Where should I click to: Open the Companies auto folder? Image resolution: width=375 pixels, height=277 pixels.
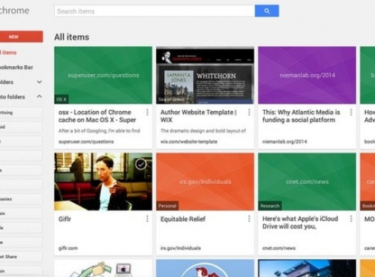click(x=21, y=199)
